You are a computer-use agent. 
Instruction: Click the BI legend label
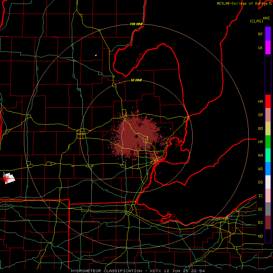pos(260,223)
